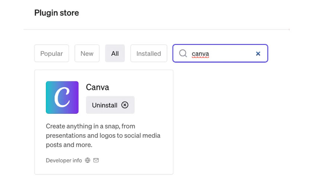This screenshot has width=320, height=187.
Task: Click the circled X inside Uninstall
Action: (125, 105)
